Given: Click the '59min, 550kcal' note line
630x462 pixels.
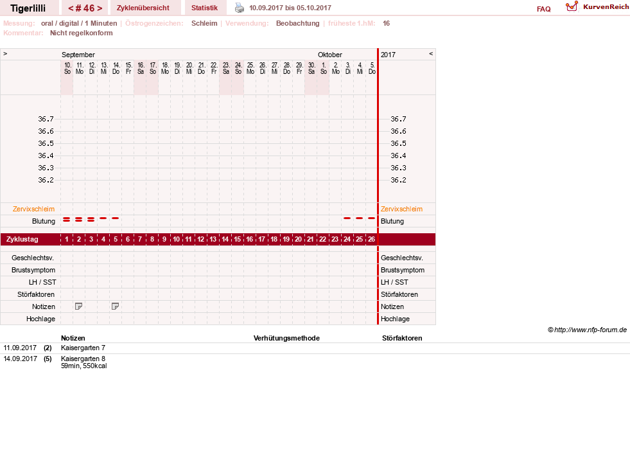Looking at the screenshot, I should (x=84, y=366).
